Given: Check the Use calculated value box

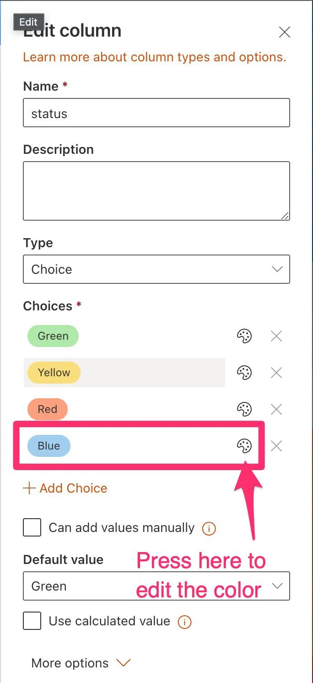Looking at the screenshot, I should [x=32, y=621].
